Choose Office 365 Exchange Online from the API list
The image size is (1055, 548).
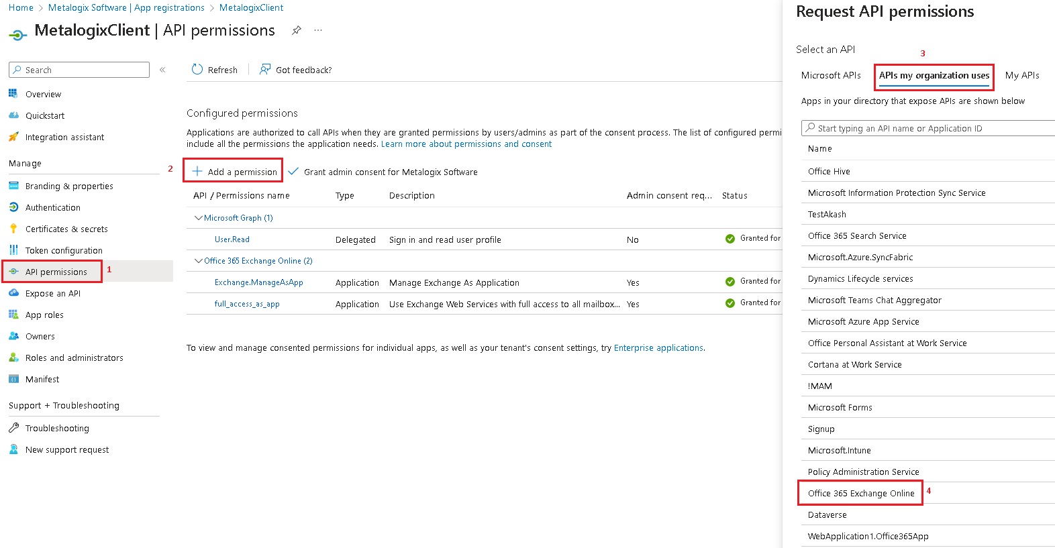click(x=860, y=494)
